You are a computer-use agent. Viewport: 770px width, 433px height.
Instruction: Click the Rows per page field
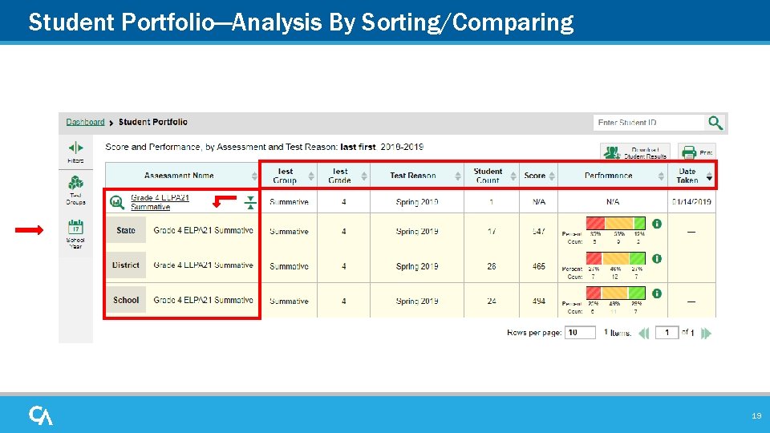pos(580,332)
